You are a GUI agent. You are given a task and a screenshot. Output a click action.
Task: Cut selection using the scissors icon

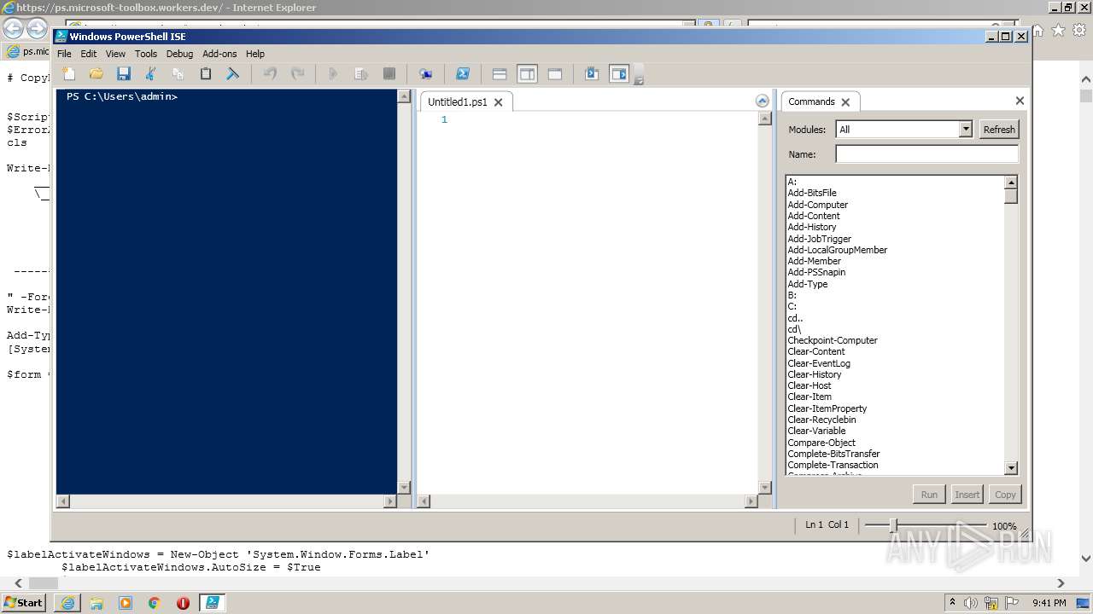click(151, 74)
